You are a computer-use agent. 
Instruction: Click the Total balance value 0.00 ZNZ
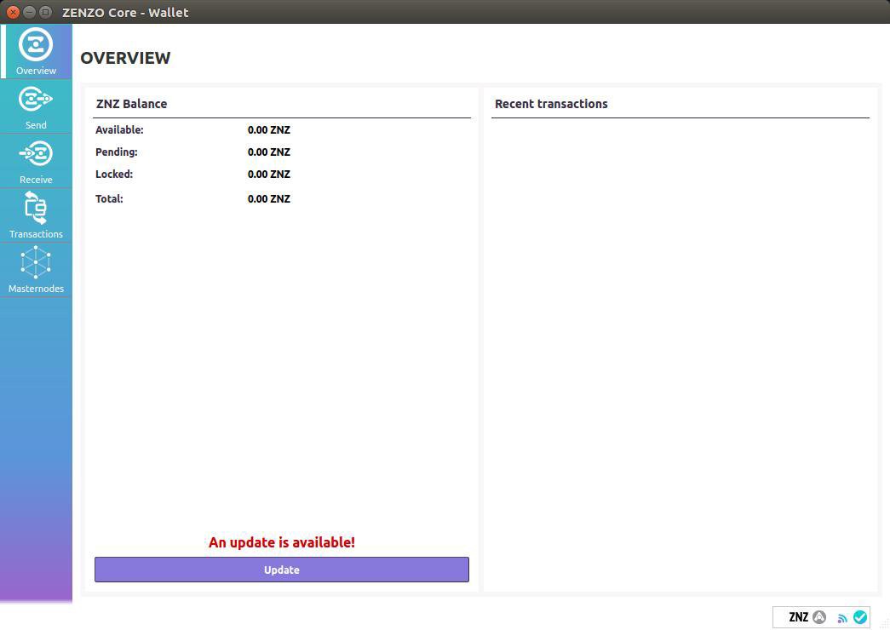coord(269,198)
